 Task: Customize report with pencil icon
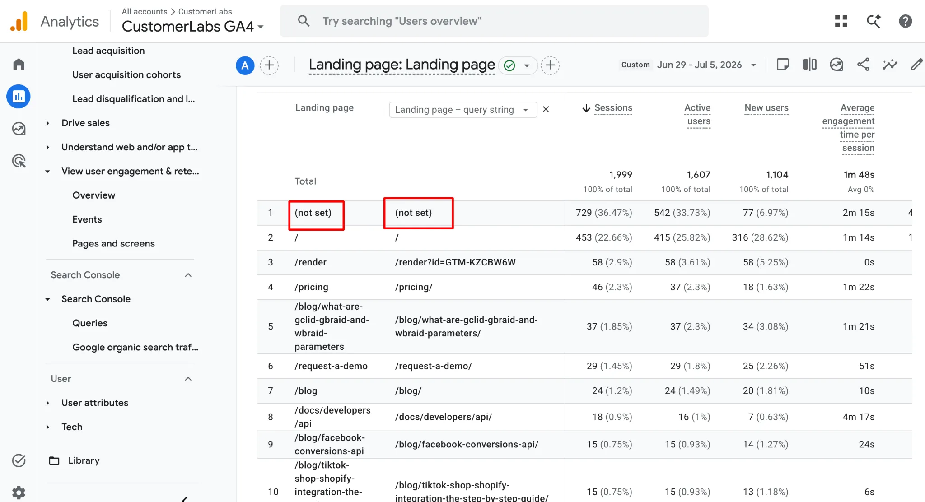916,65
